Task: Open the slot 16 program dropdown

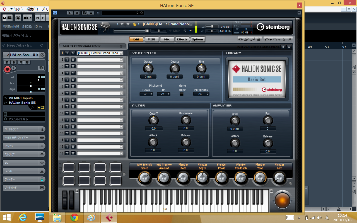Action: pyautogui.click(x=121, y=153)
